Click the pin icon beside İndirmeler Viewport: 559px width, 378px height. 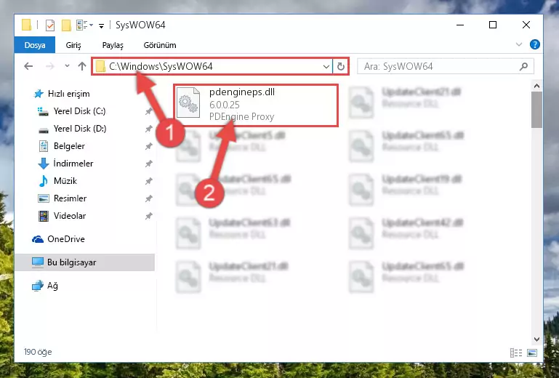(x=149, y=164)
